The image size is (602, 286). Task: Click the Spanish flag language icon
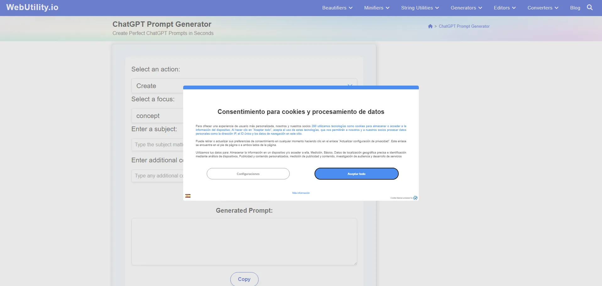point(188,196)
